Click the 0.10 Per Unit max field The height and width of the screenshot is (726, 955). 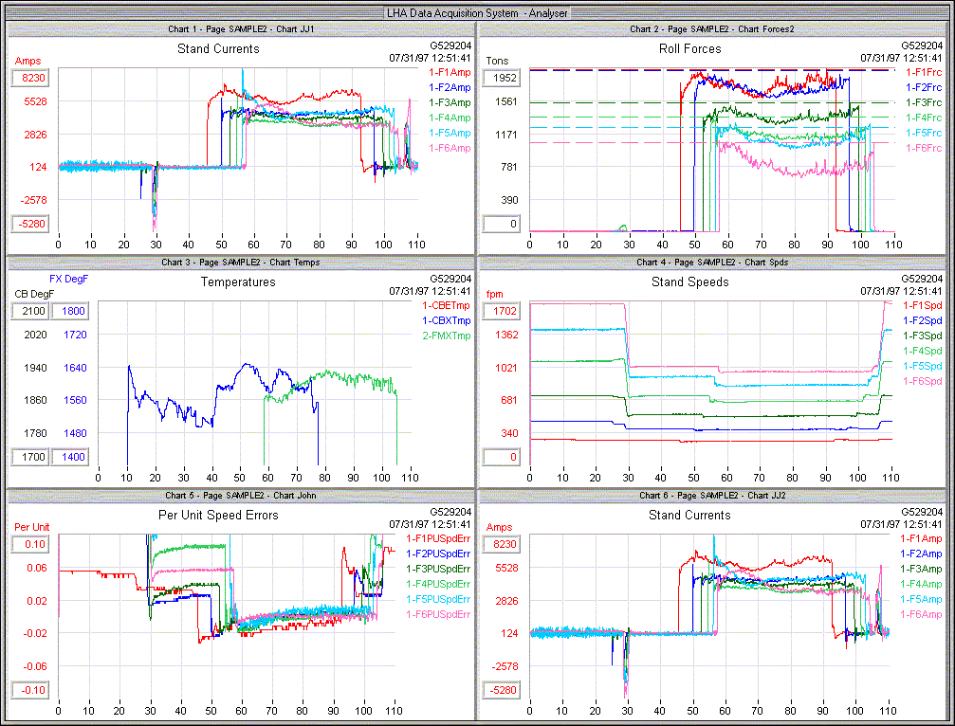pyautogui.click(x=30, y=544)
